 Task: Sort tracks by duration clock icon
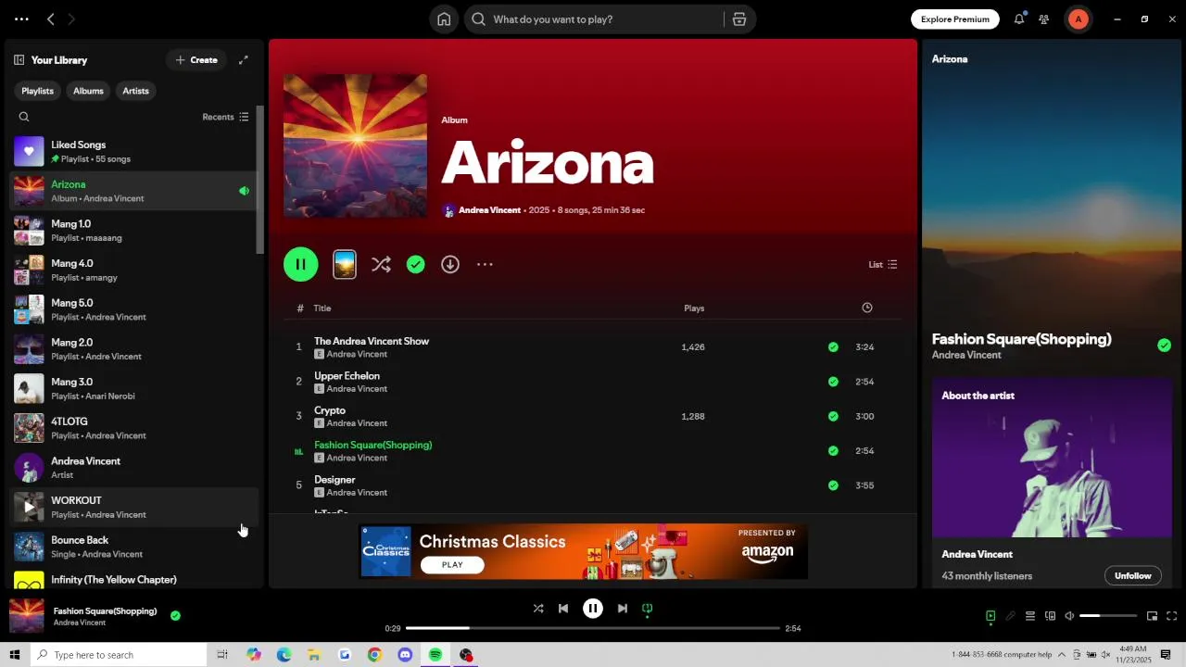[867, 308]
